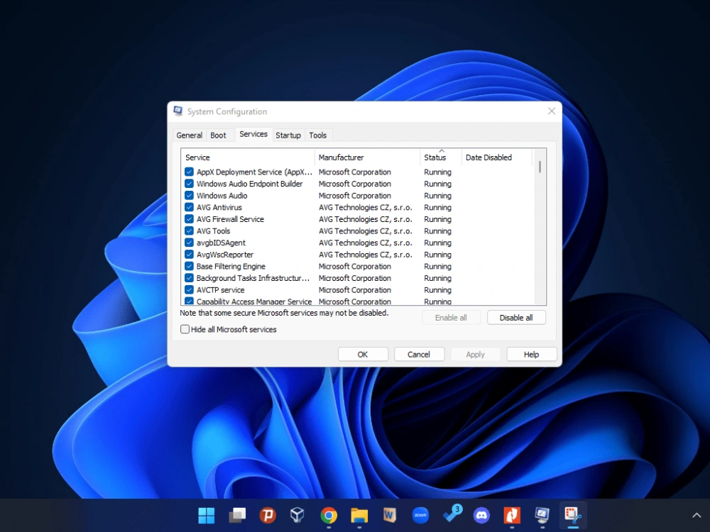Enable Hide all Microsoft services checkbox
The image size is (710, 532).
[185, 329]
